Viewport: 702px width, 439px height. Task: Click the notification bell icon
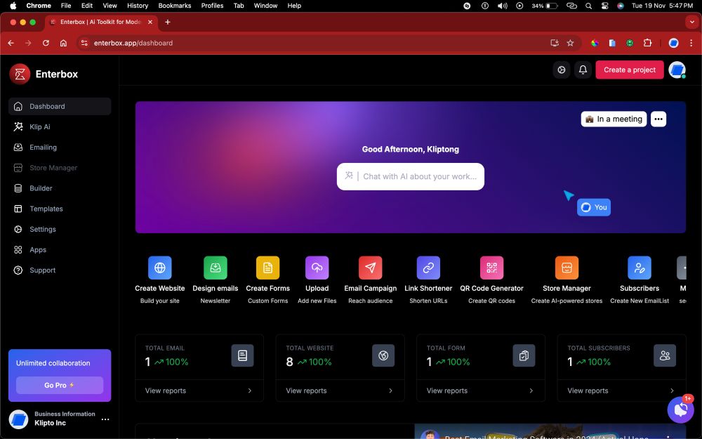click(583, 70)
